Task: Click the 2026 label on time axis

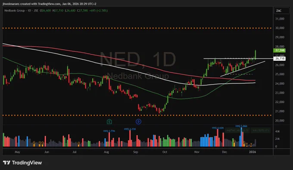Action: 252,152
